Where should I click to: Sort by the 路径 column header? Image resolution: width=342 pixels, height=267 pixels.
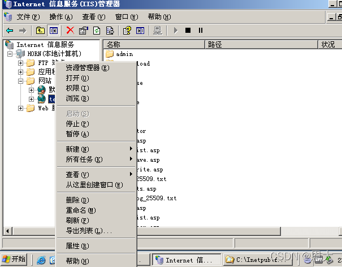click(x=262, y=45)
